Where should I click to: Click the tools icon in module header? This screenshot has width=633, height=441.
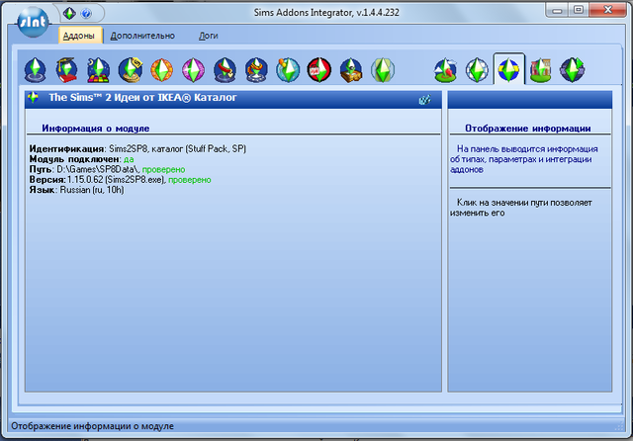tap(425, 99)
